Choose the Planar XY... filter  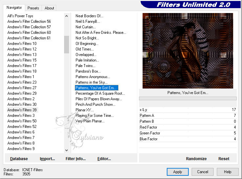tap(85, 110)
